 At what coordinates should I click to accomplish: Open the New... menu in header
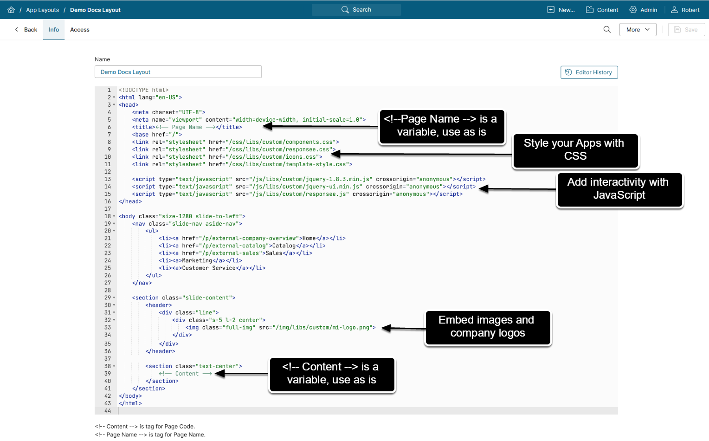coord(561,10)
